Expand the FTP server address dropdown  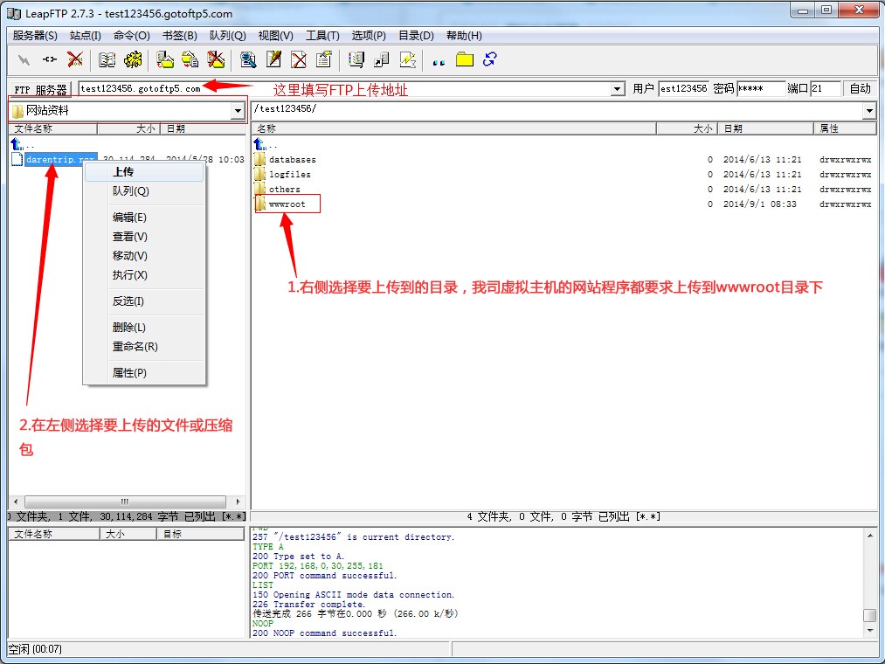click(x=618, y=89)
